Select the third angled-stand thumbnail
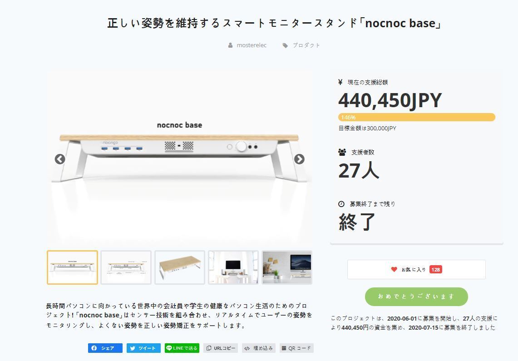Screen dimensions: 518x361 [180, 267]
